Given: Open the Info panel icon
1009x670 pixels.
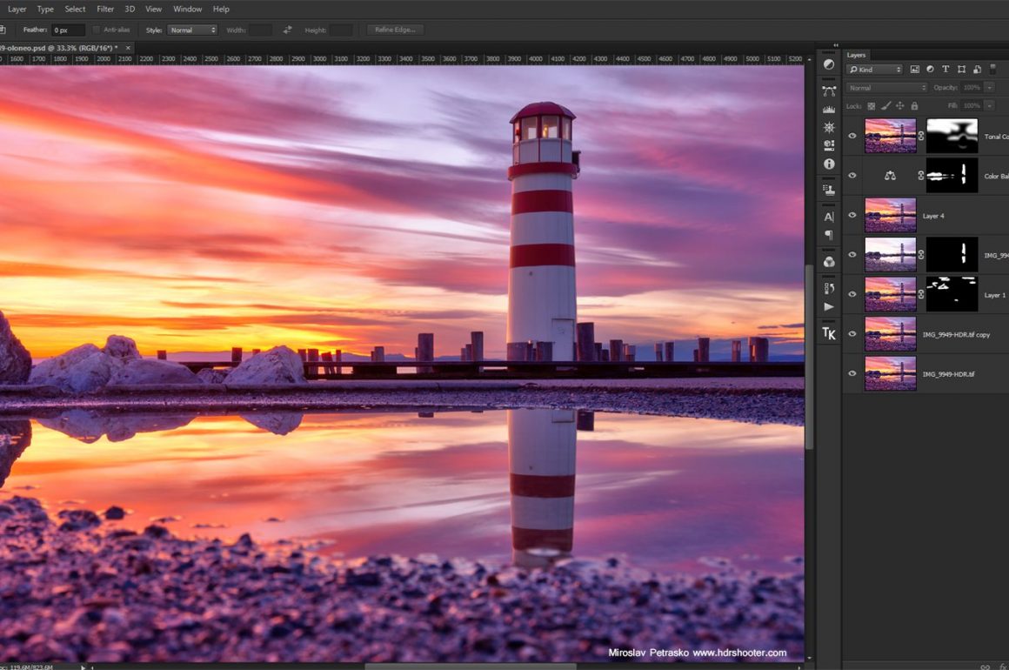Looking at the screenshot, I should tap(829, 164).
